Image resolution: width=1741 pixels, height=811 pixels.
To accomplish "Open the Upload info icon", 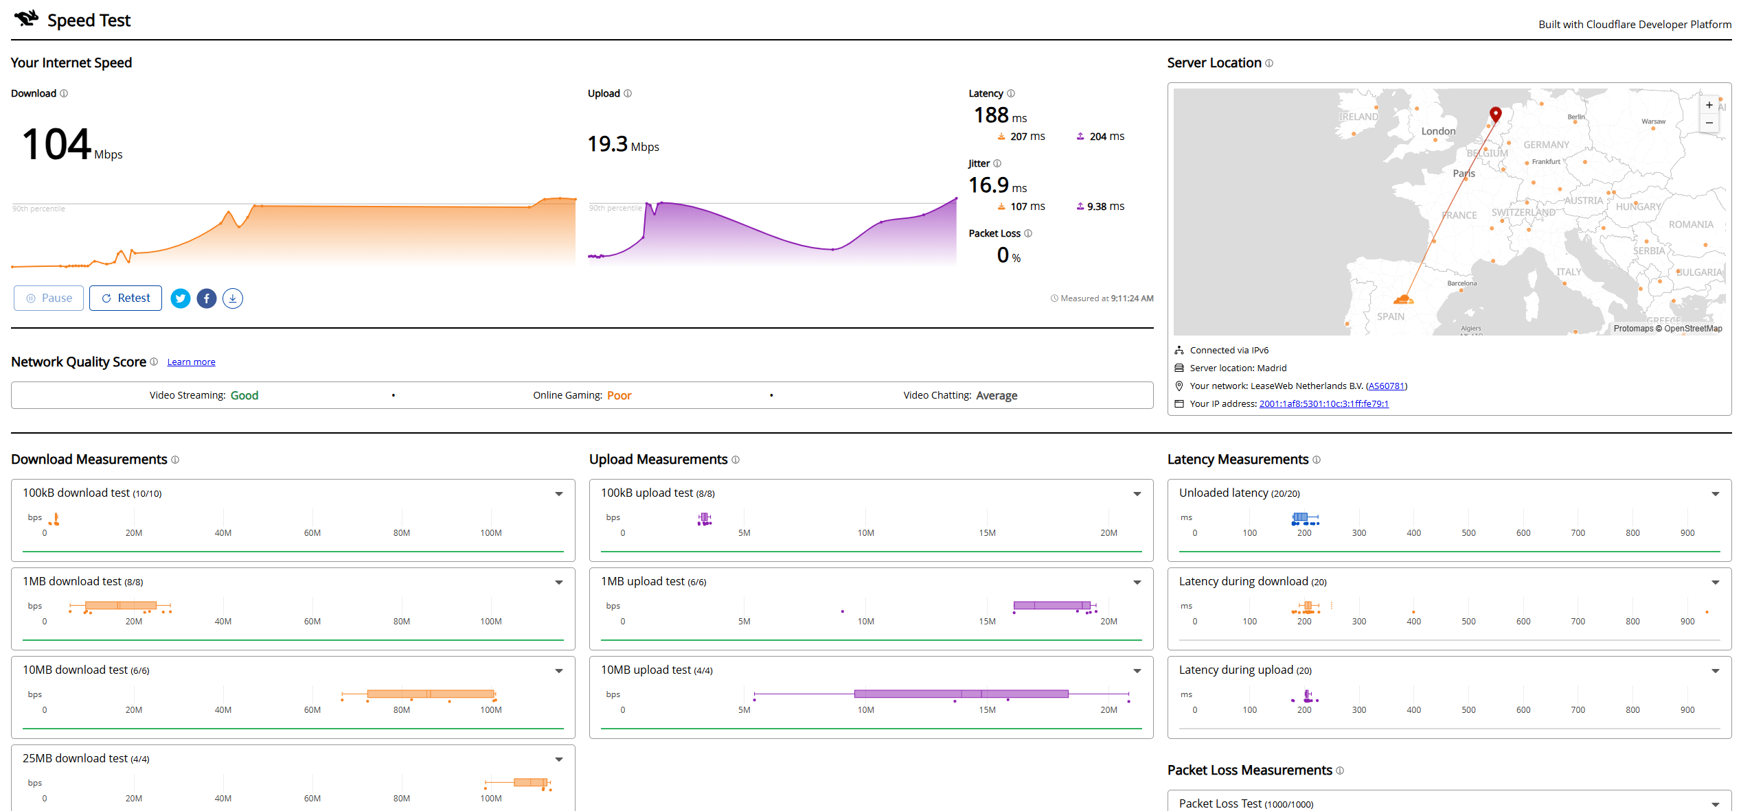I will (x=628, y=93).
